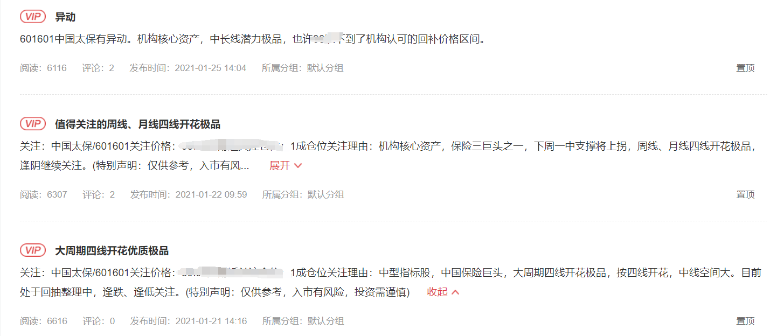784x336 pixels.
Task: Click the VIP badge beside 异动 post
Action: click(33, 17)
